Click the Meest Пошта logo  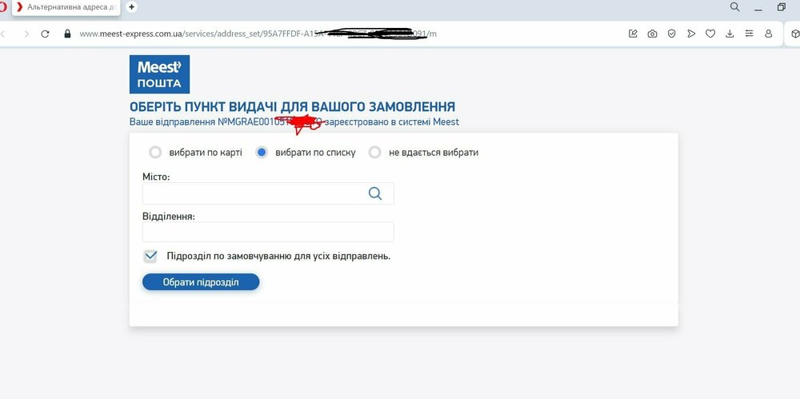click(160, 74)
